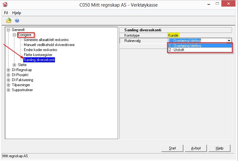Maximize the Verktøykasse window

(217, 4)
